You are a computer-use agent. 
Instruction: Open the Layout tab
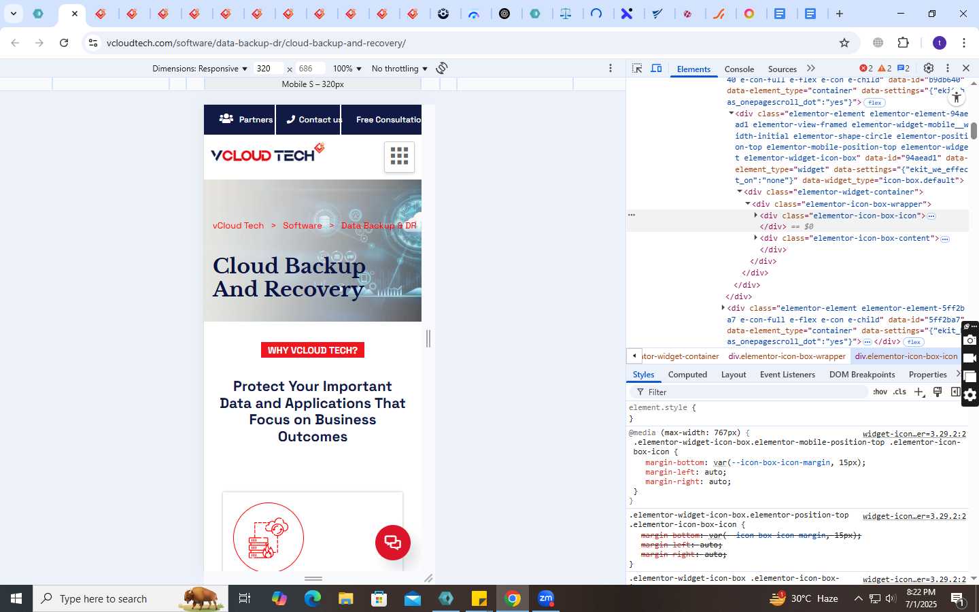pyautogui.click(x=734, y=375)
